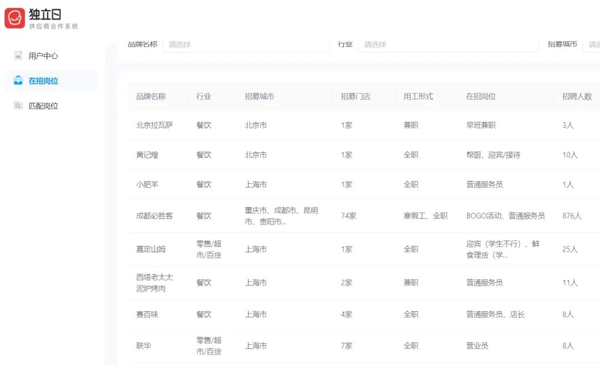Click 迎宾（学生不行） position cell
Image resolution: width=600 pixels, height=365 pixels.
503,249
